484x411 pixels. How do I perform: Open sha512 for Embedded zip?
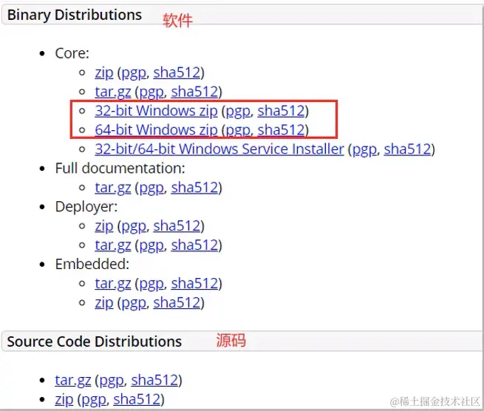(177, 302)
